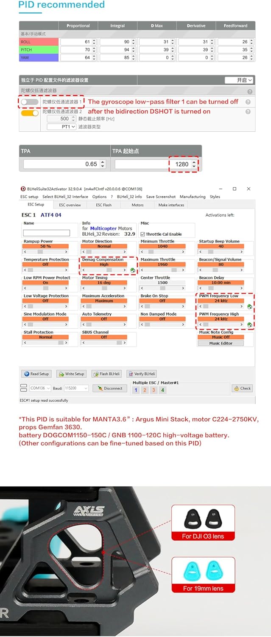Viewport: 271px width, 637px height.
Task: Click help icon beside gyro lowpass filter 1
Action: 248,102
